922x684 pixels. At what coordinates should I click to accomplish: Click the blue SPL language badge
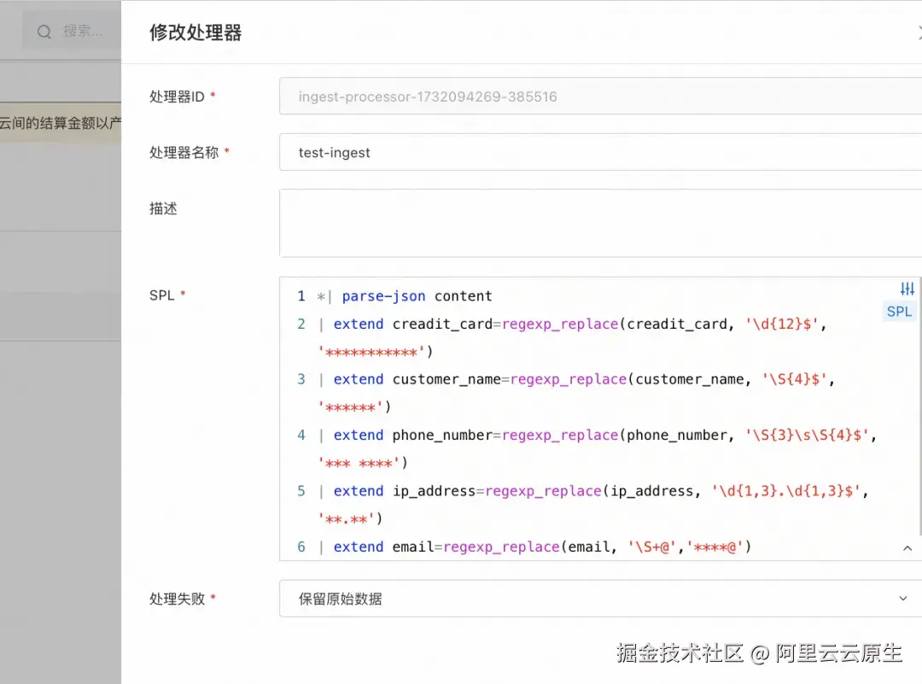tap(899, 311)
